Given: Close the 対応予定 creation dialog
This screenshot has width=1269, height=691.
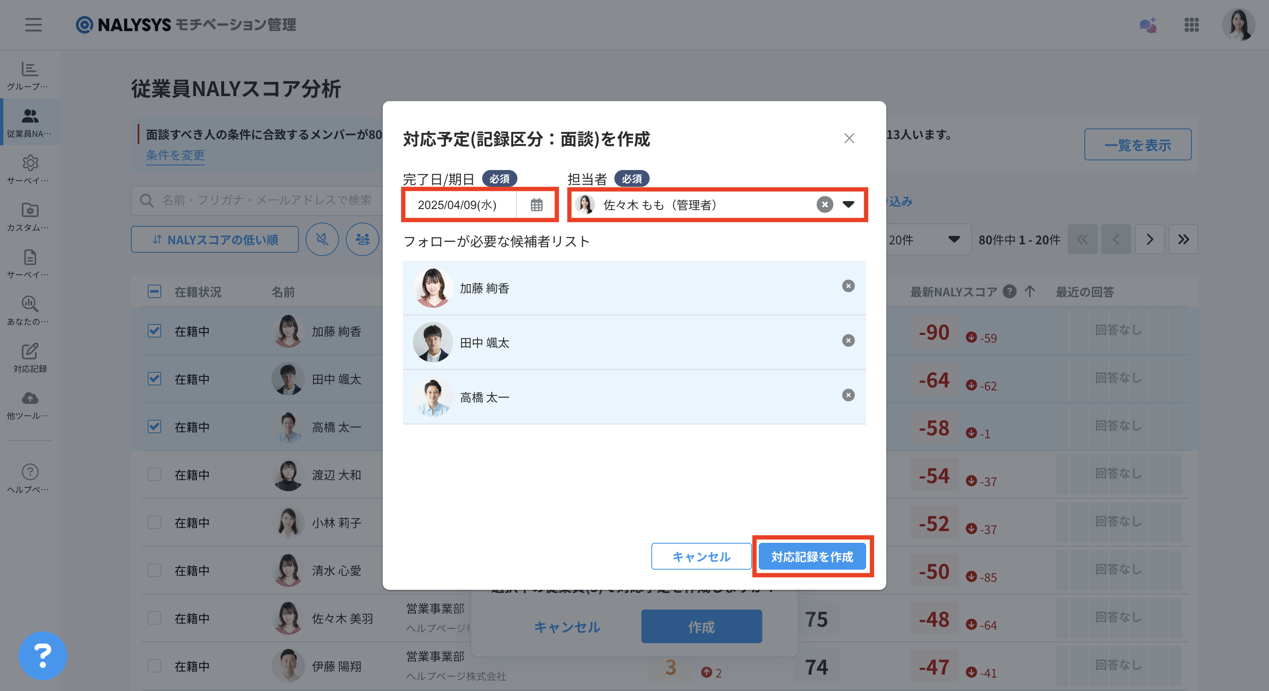Looking at the screenshot, I should [x=849, y=138].
